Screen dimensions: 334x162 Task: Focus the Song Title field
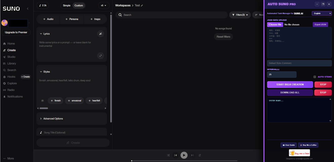(72, 132)
